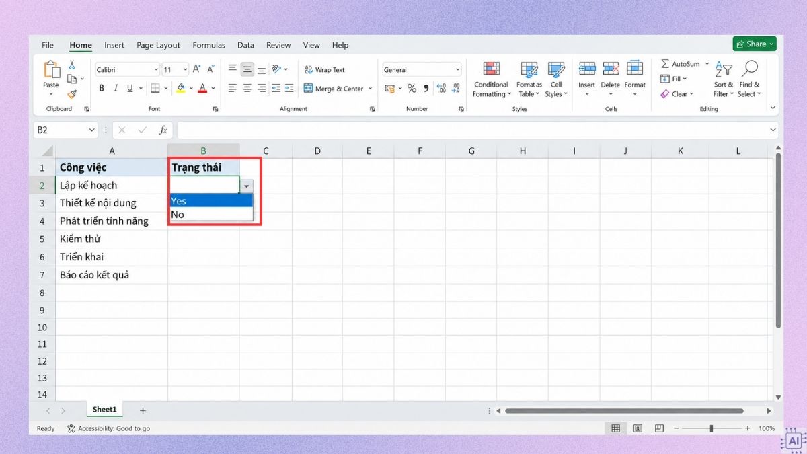807x454 pixels.
Task: Open cell B2 dropdown arrow
Action: pyautogui.click(x=247, y=186)
